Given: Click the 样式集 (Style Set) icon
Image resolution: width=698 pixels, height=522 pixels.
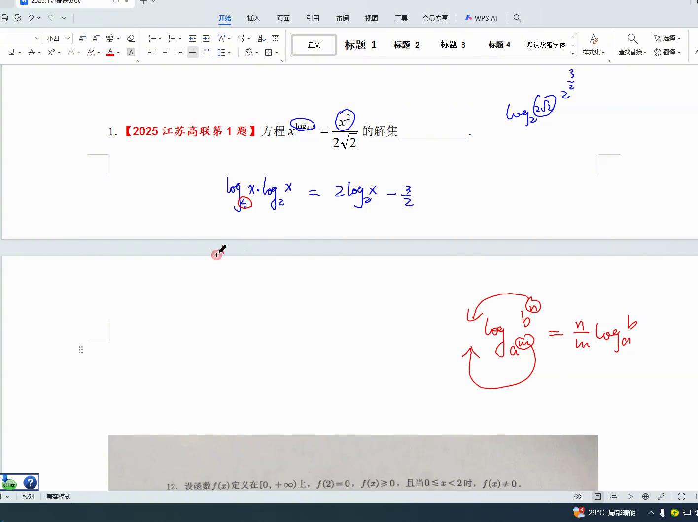Looking at the screenshot, I should point(594,44).
